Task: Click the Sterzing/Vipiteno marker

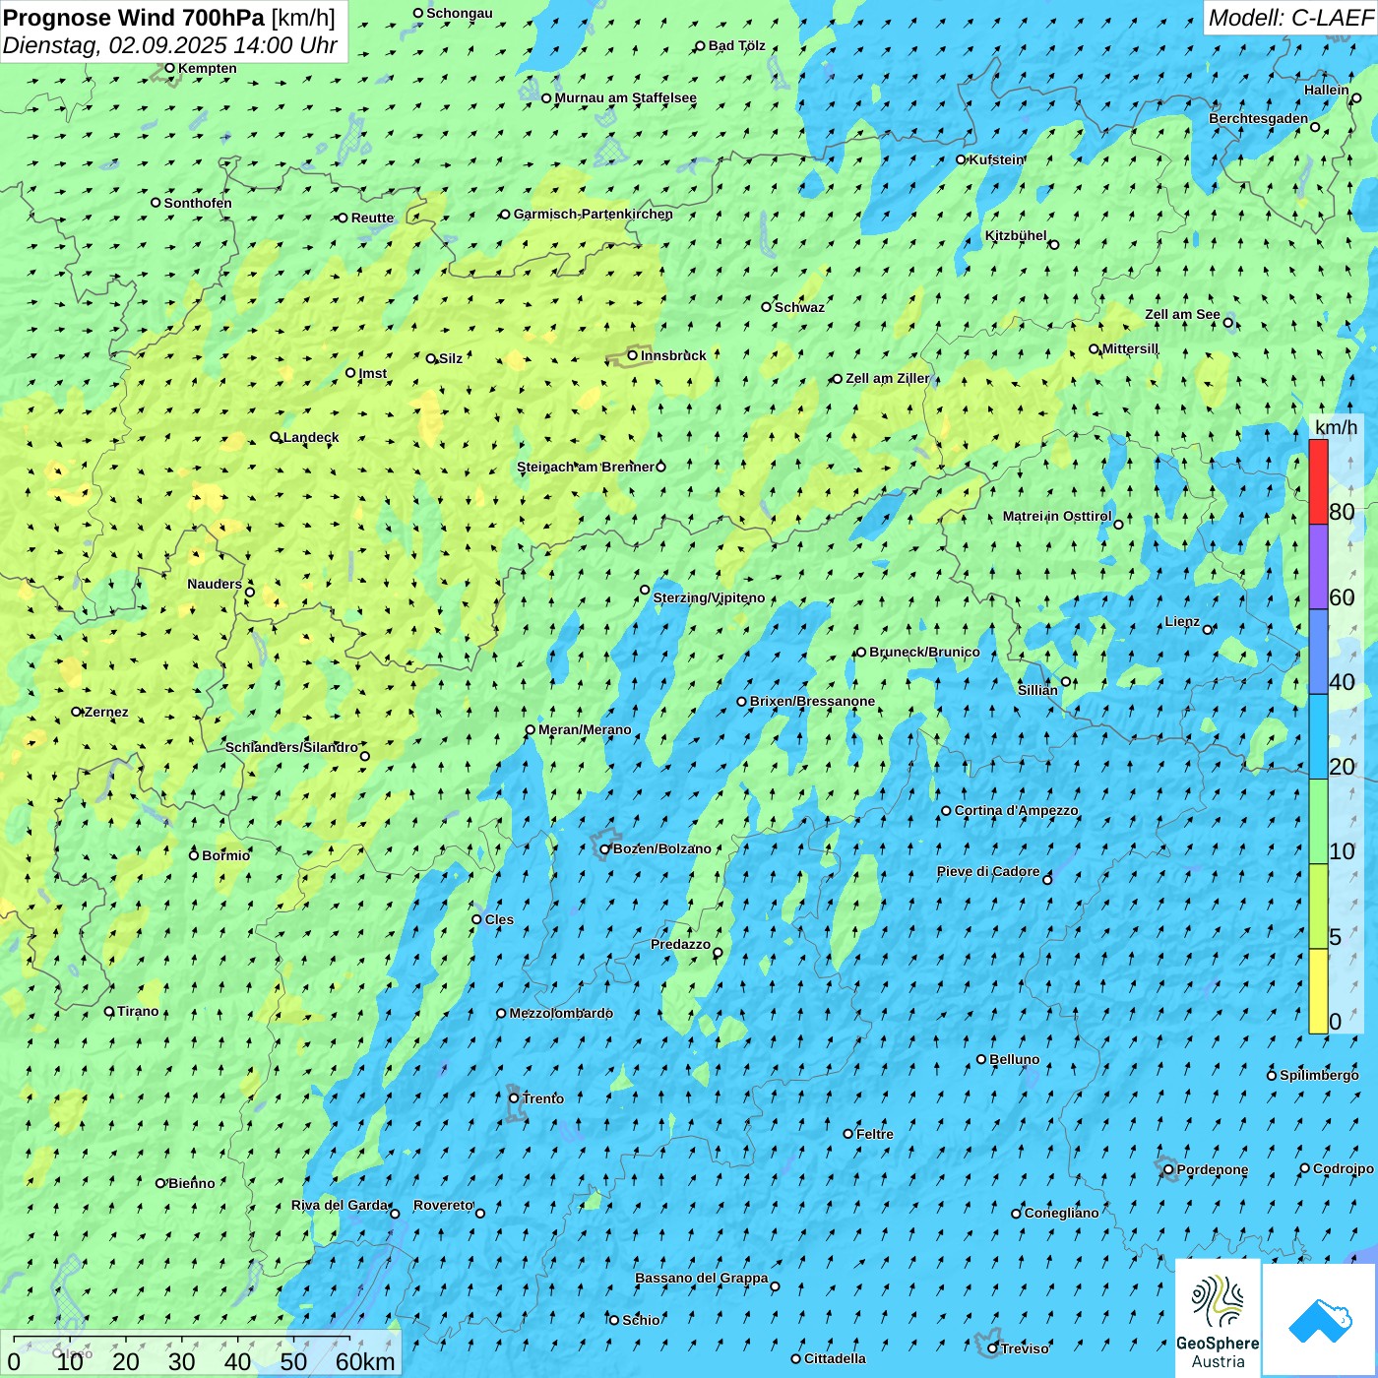Action: tap(645, 590)
